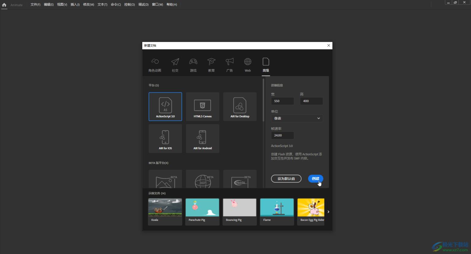Viewport: 471px width, 254px height.
Task: Open the File (文件) menu
Action: tap(36, 5)
